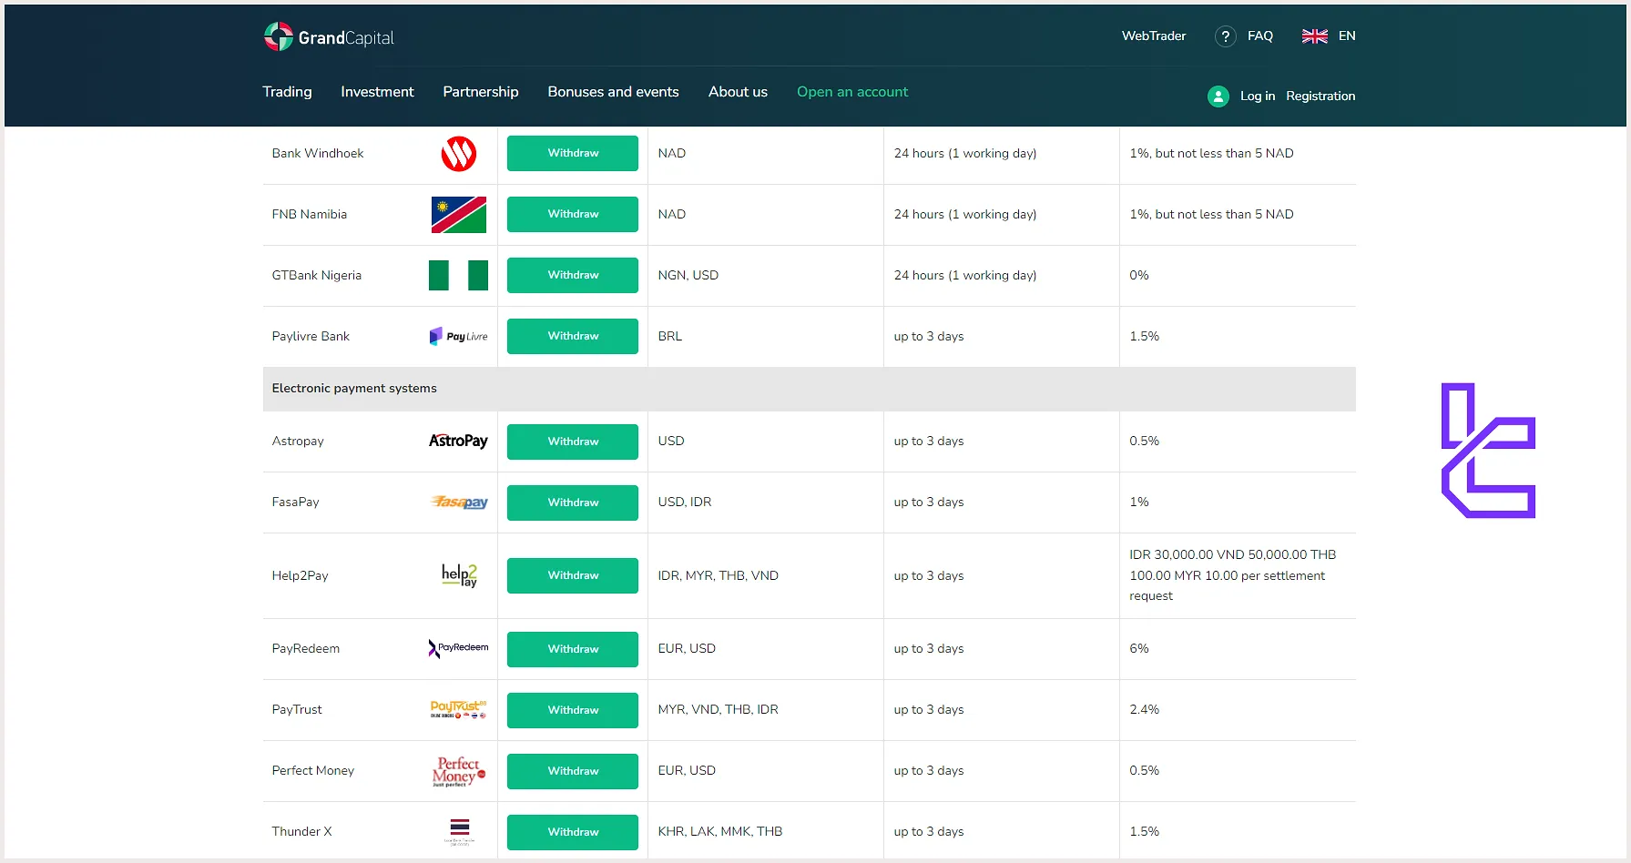This screenshot has width=1631, height=863.
Task: Open the Trading menu
Action: (x=287, y=92)
